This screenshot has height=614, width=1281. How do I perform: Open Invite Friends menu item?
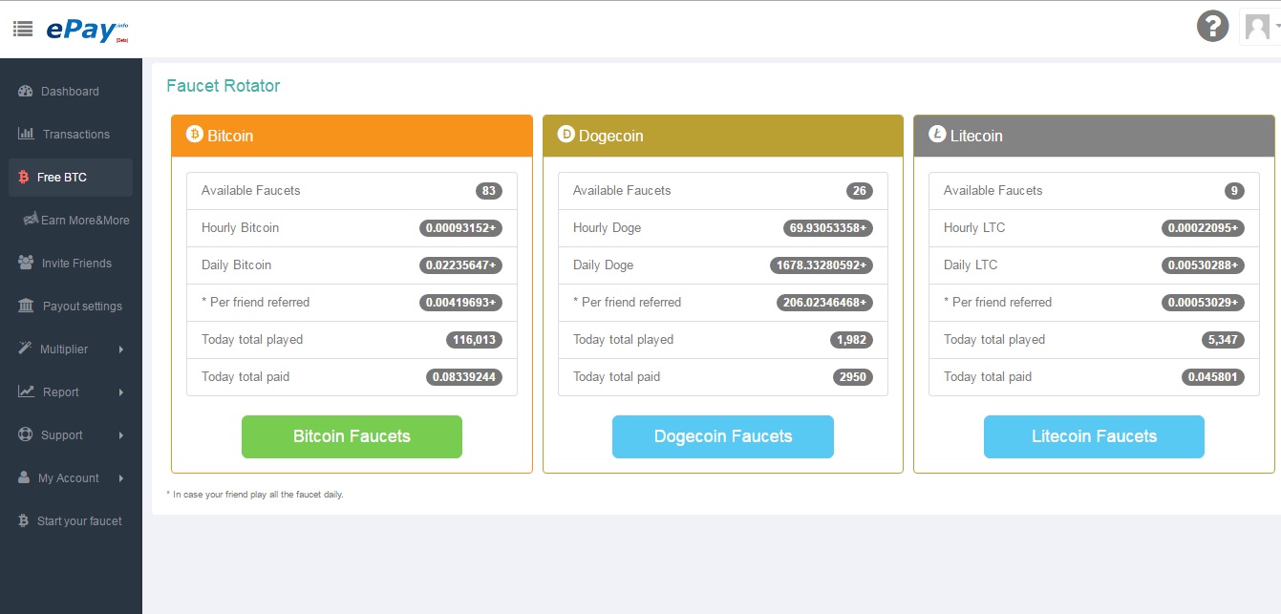(x=71, y=264)
